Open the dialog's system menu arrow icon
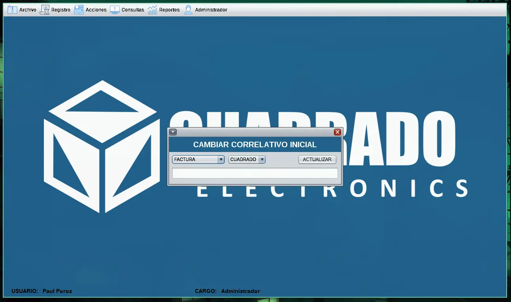 (x=173, y=132)
